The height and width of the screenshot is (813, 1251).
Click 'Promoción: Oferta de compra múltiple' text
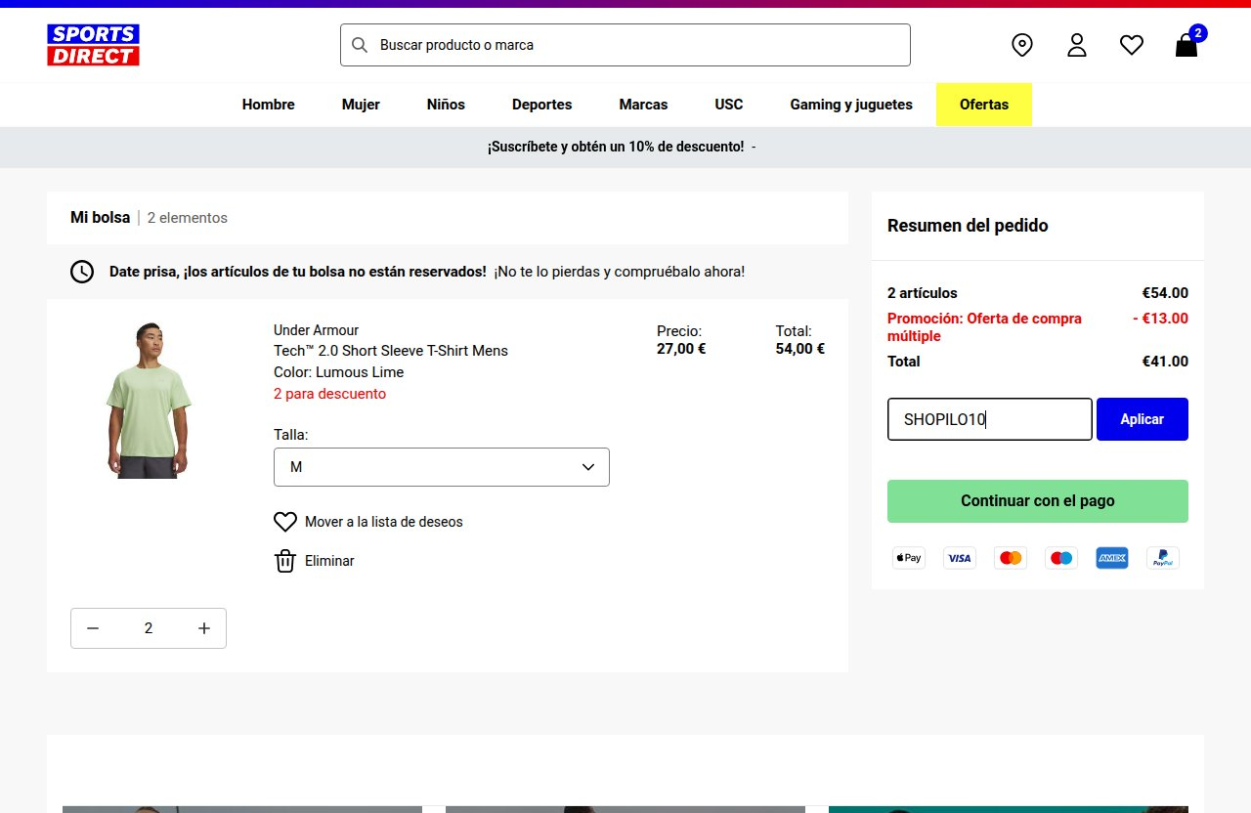click(x=985, y=327)
